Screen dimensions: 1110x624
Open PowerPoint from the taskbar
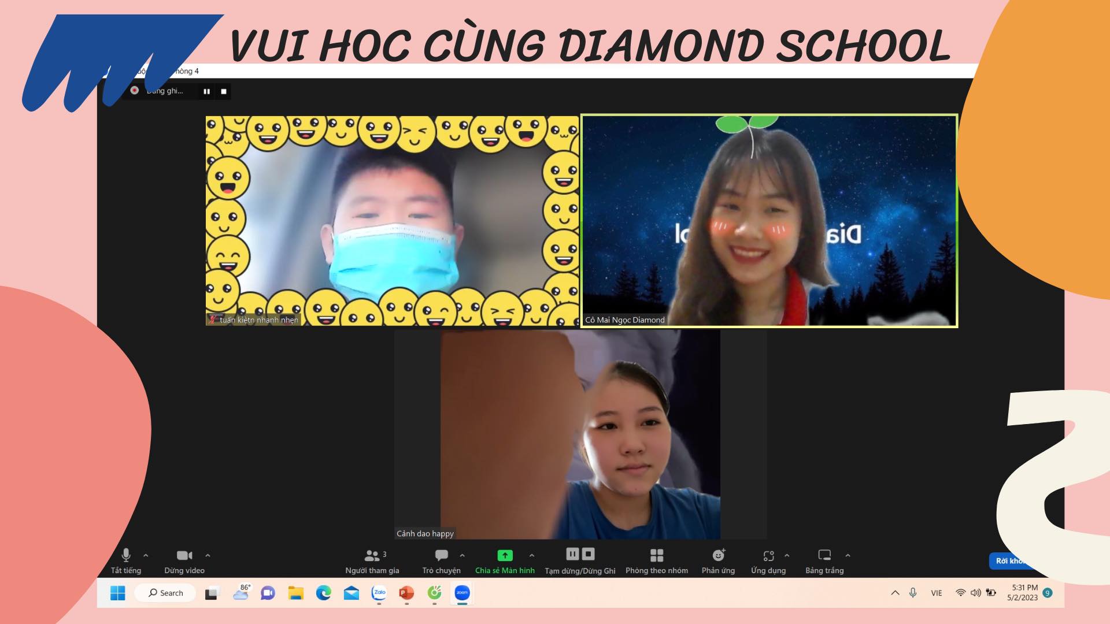click(406, 593)
